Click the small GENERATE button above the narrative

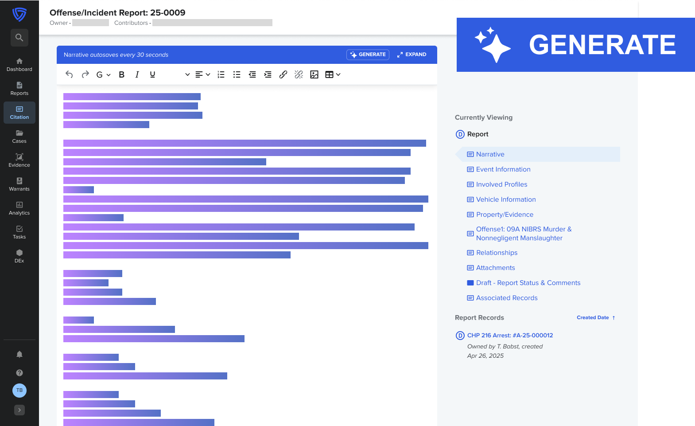[368, 55]
